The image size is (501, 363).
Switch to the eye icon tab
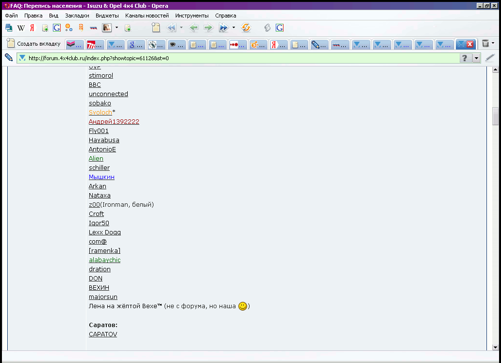[x=177, y=45]
